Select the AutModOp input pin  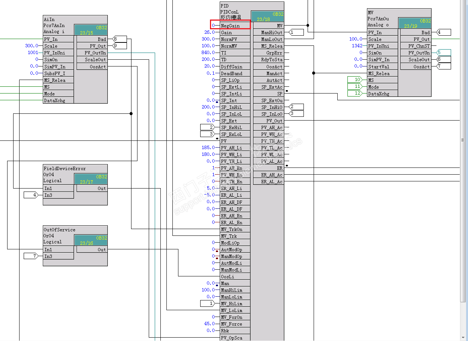[235, 249]
